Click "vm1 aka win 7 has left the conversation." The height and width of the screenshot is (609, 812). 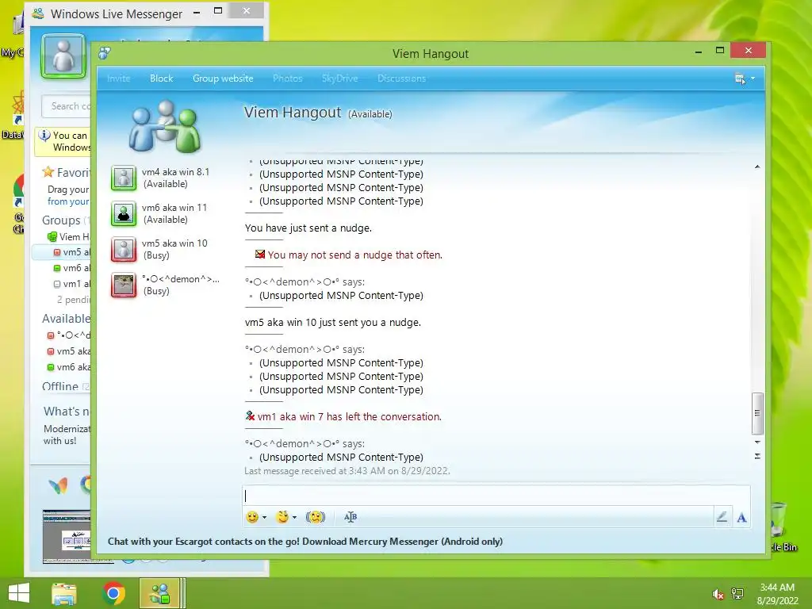pos(349,417)
